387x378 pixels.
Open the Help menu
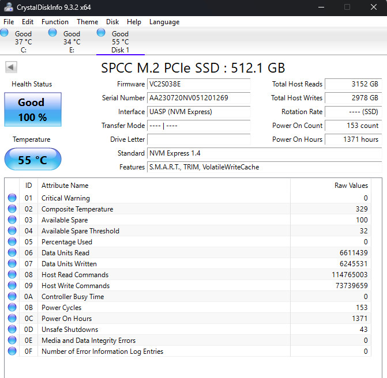(x=134, y=22)
